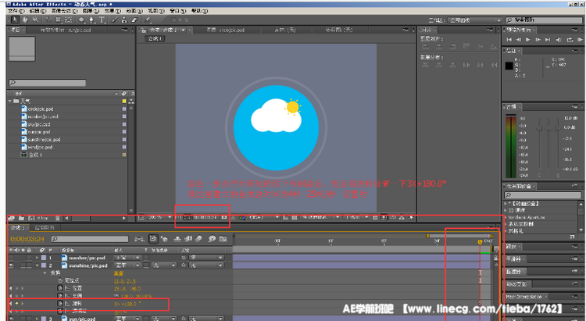Click 重置 reset for transform group

[118, 273]
